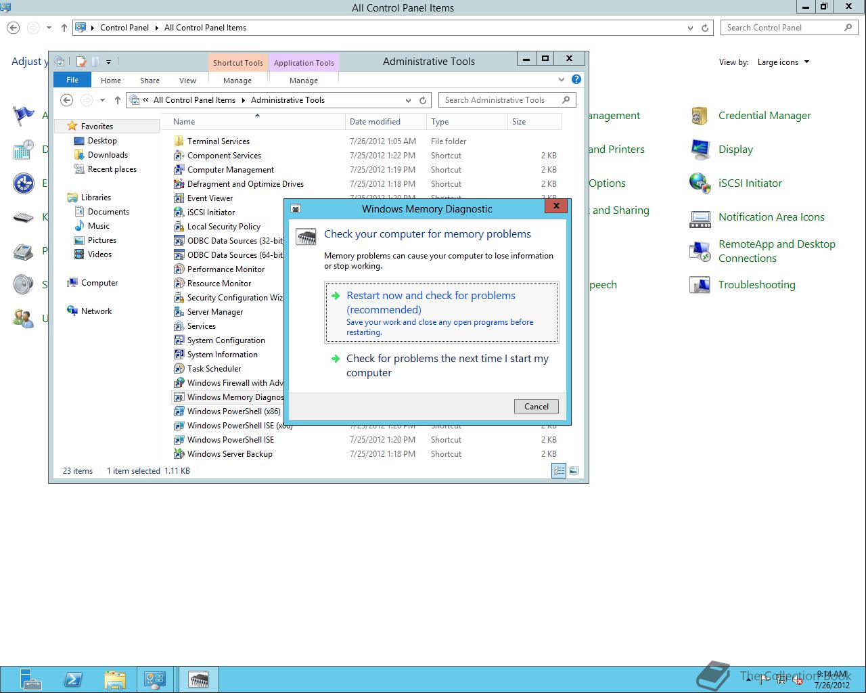This screenshot has width=866, height=693.
Task: Choose Check for problems next time I start
Action: click(x=442, y=365)
